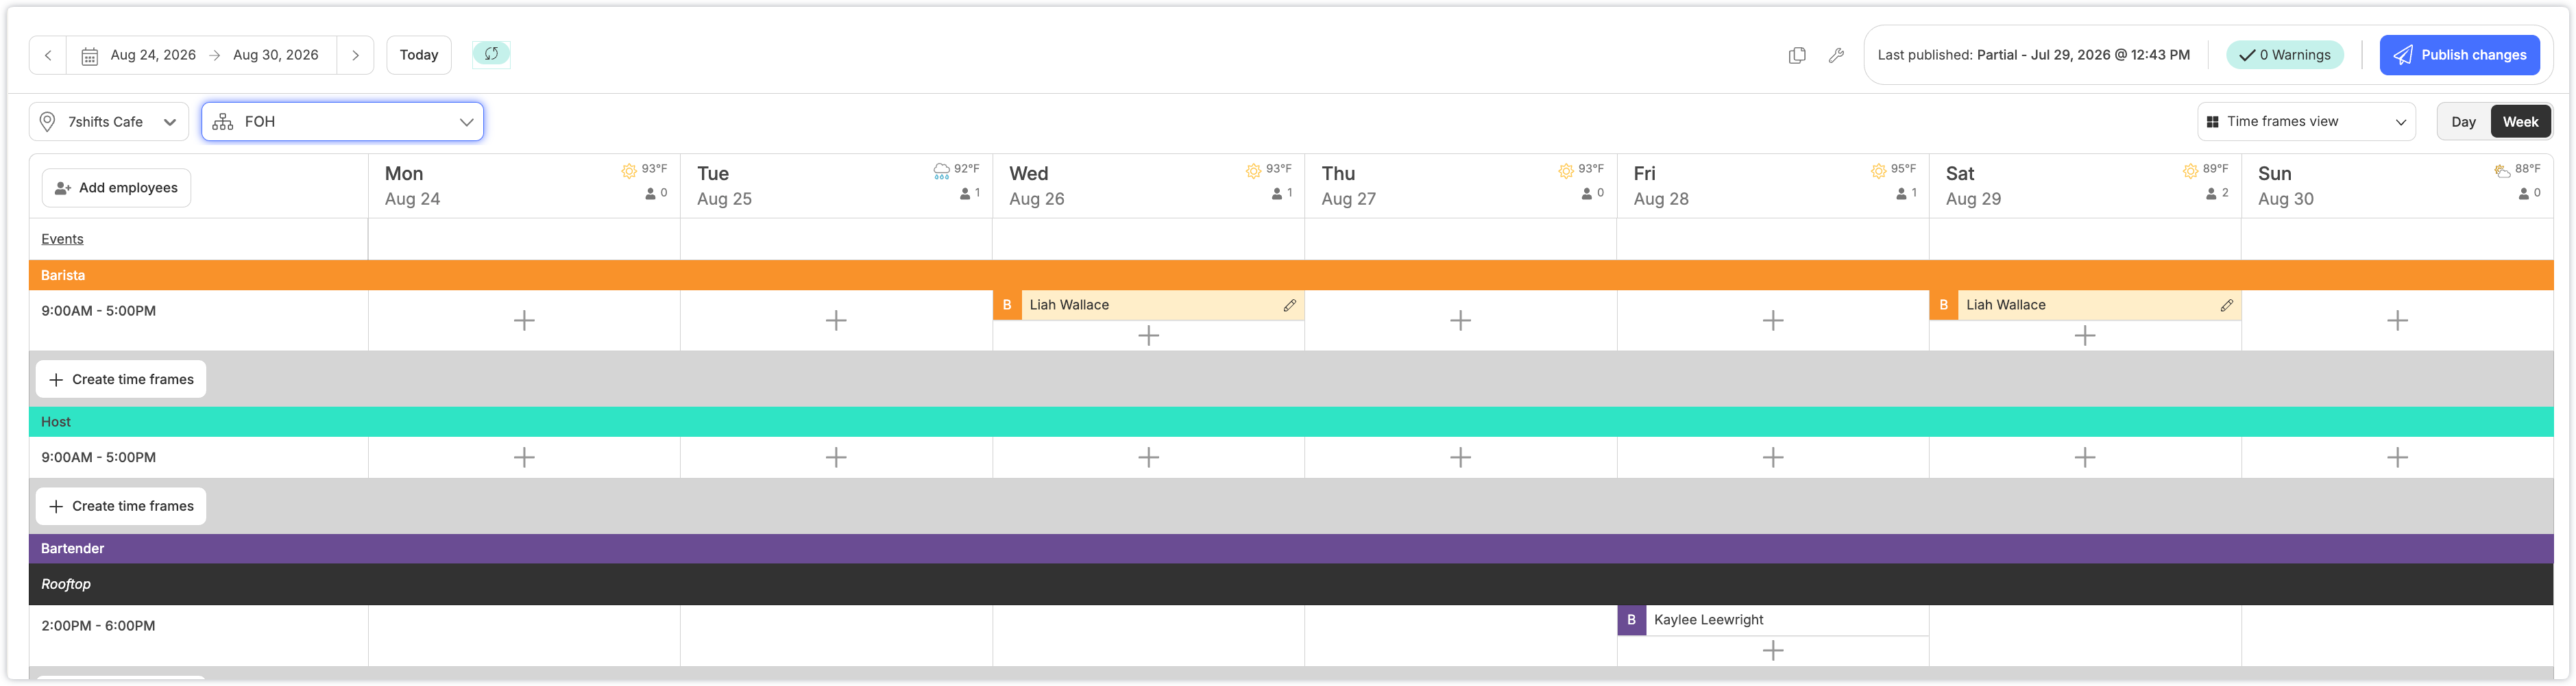Click the Host 9:00AM - 5:00PM time frame
The height and width of the screenshot is (686, 2576).
(98, 457)
